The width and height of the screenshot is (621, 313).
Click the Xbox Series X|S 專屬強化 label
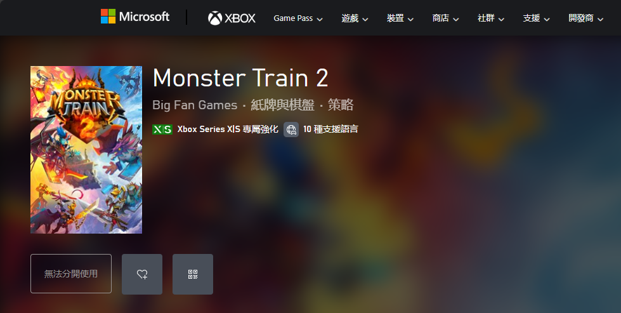click(x=228, y=129)
